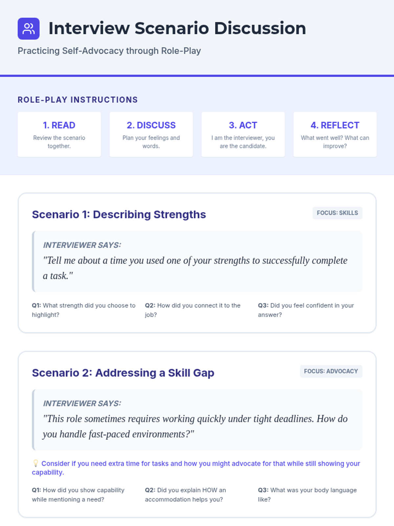Click Scenario 1 Q3 about feeling confident
The image size is (394, 526).
306,310
